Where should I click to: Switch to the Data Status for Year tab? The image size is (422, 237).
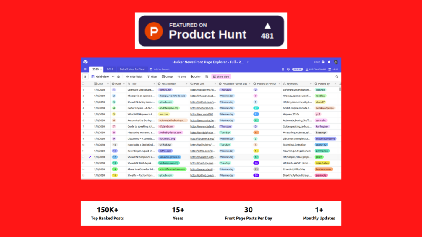pos(132,69)
